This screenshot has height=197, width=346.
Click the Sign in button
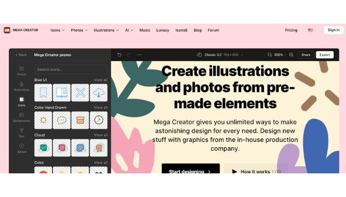click(334, 30)
